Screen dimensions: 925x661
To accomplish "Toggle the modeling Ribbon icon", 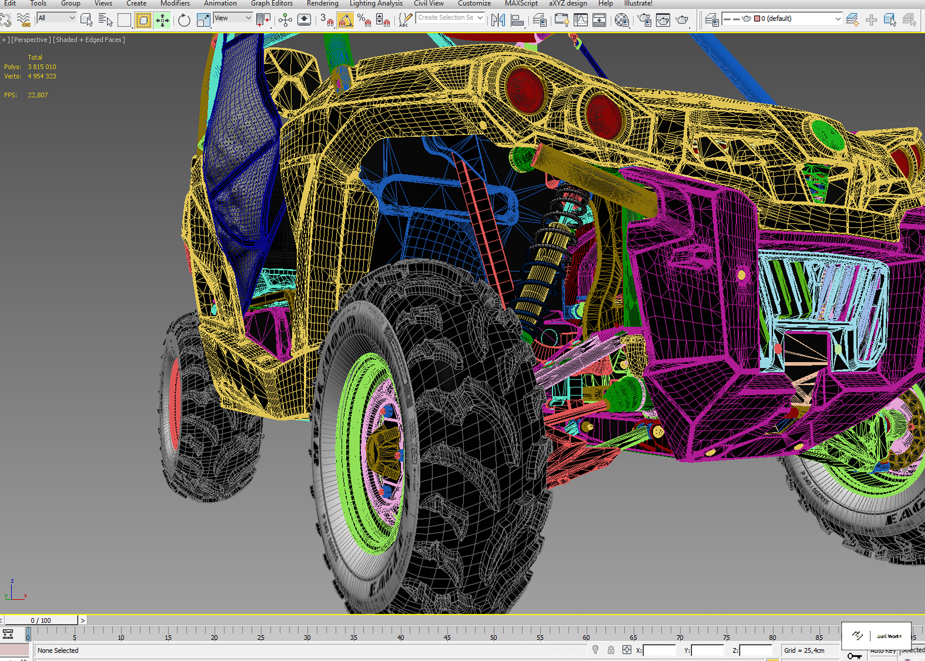I will tap(562, 20).
